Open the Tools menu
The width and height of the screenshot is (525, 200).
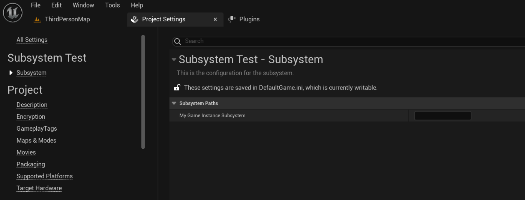coord(112,5)
